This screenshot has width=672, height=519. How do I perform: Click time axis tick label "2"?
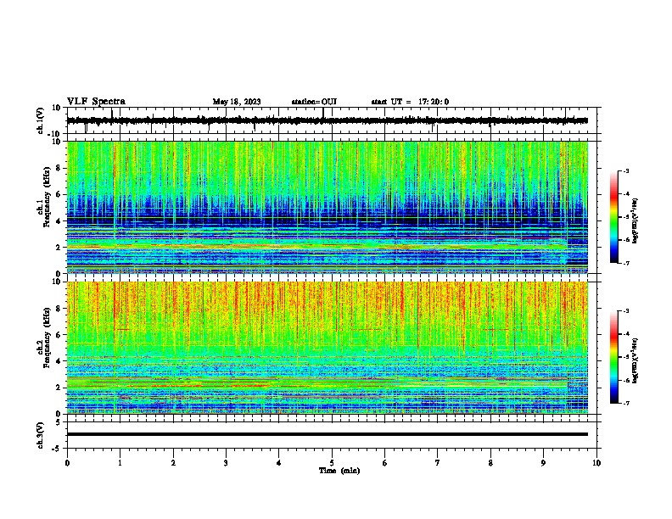173,463
